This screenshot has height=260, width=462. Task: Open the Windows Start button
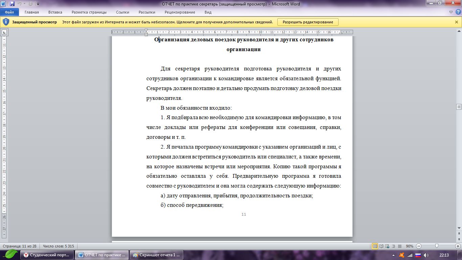10,254
